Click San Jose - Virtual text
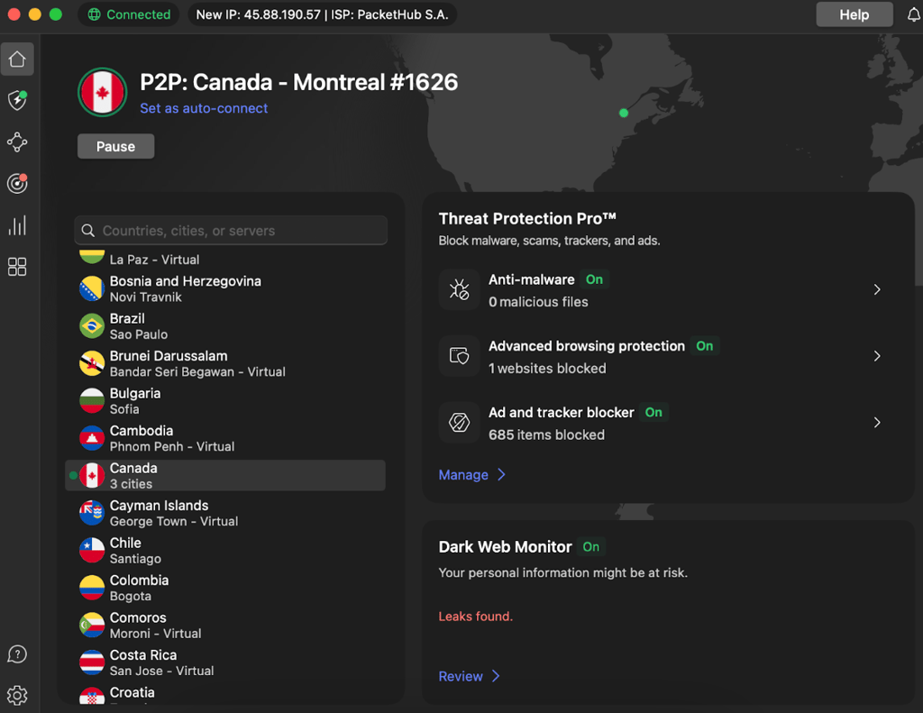The height and width of the screenshot is (713, 923). click(x=162, y=671)
